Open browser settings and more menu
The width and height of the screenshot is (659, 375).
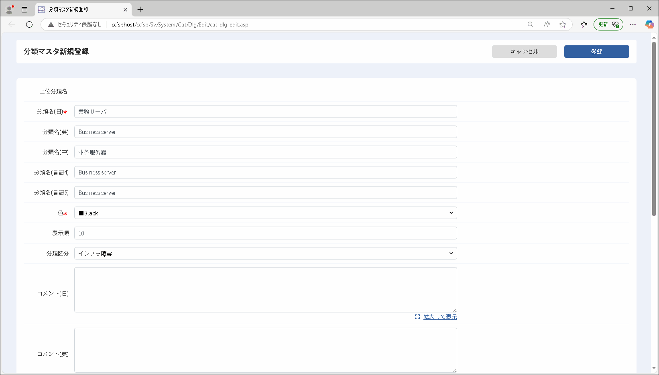[x=633, y=24]
